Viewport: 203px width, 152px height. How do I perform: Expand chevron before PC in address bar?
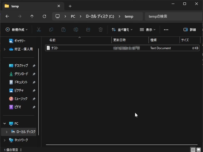point(65,16)
